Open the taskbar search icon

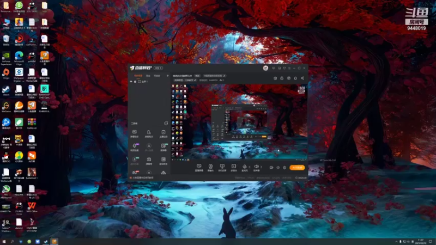point(12,242)
